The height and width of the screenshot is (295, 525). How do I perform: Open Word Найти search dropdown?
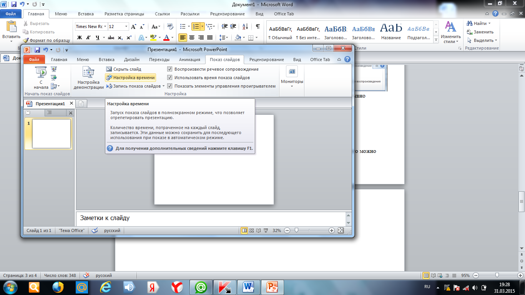[x=489, y=23]
